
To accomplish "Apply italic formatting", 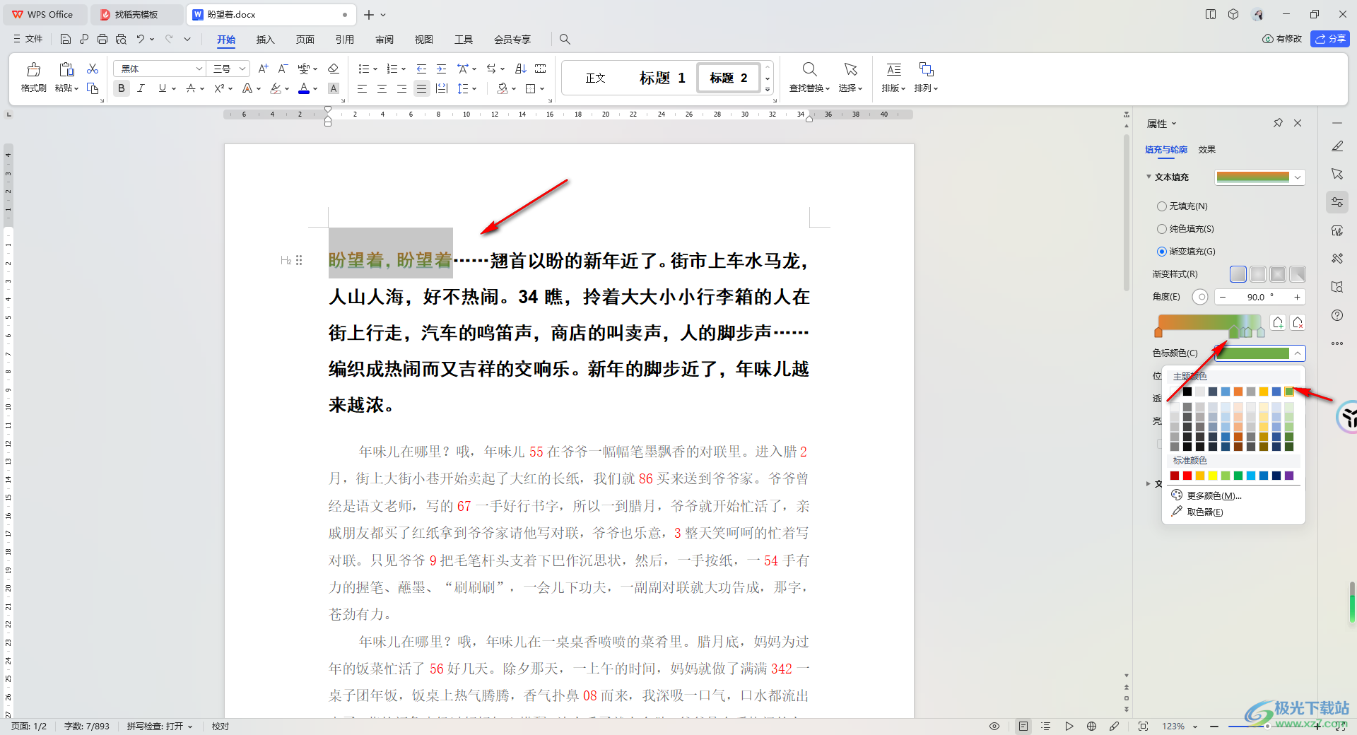I will 141,88.
